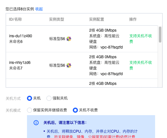This screenshot has height=138, width=167.
Task: Click the 收起 link to collapse instance list
Action: pyautogui.click(x=39, y=9)
